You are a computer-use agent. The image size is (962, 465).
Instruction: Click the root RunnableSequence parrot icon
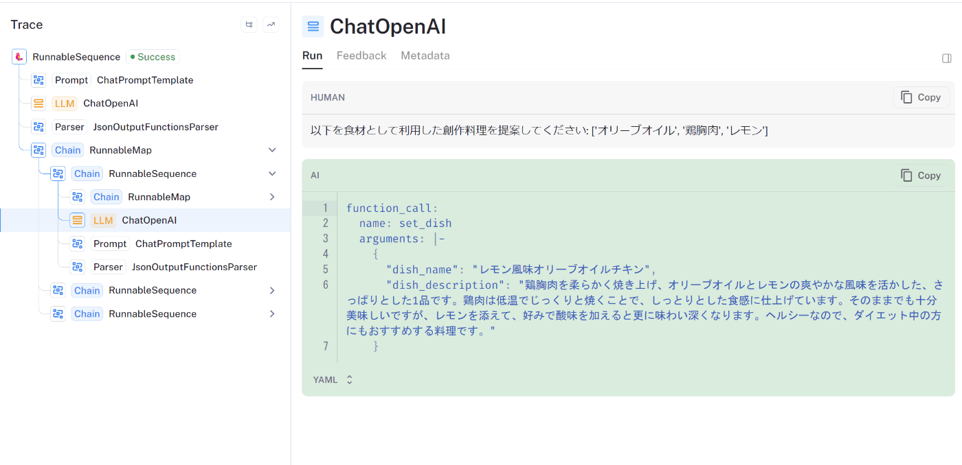coord(19,57)
